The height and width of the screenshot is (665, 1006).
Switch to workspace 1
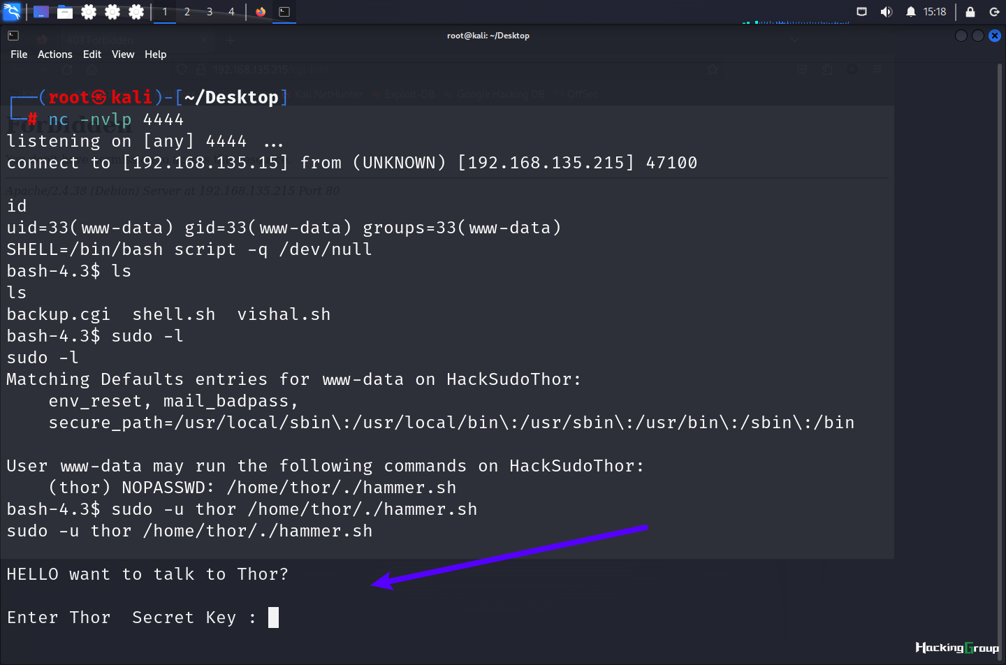pos(165,12)
